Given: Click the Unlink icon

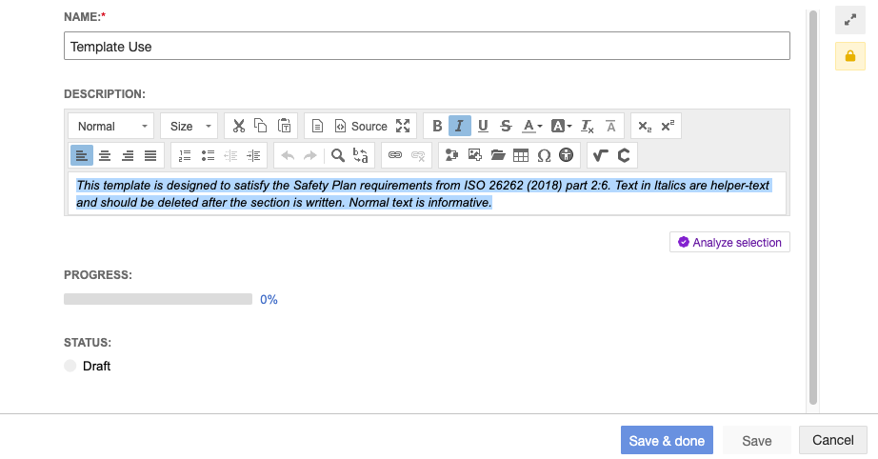Looking at the screenshot, I should [418, 155].
